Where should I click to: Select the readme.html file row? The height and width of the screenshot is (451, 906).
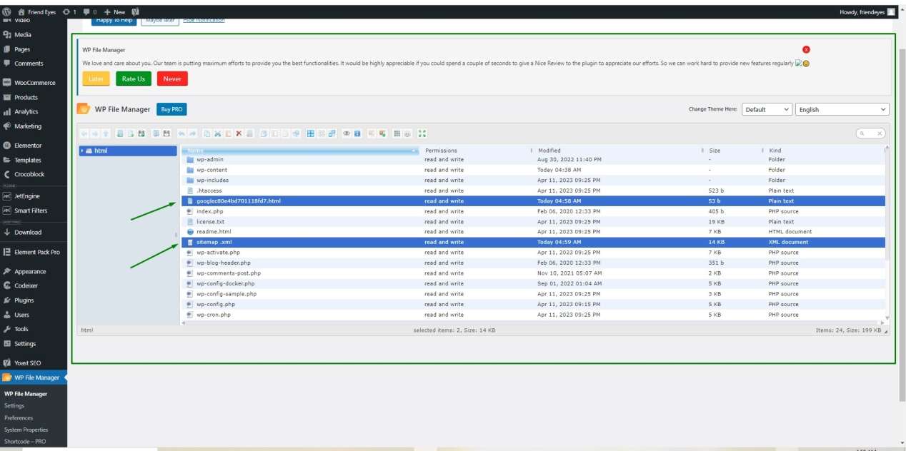(x=533, y=232)
